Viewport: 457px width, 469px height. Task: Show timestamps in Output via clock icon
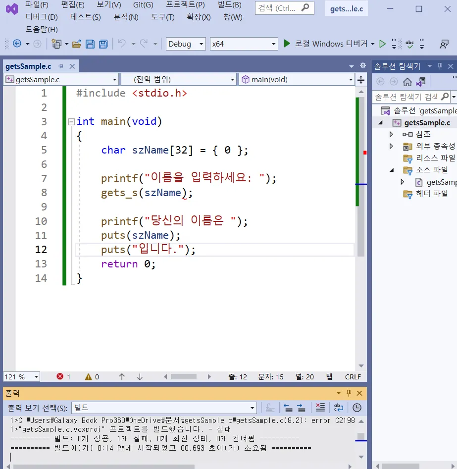tap(356, 407)
